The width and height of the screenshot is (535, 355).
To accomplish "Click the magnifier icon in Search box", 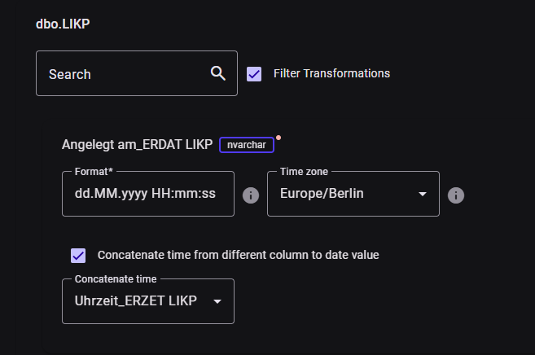I will click(x=217, y=73).
